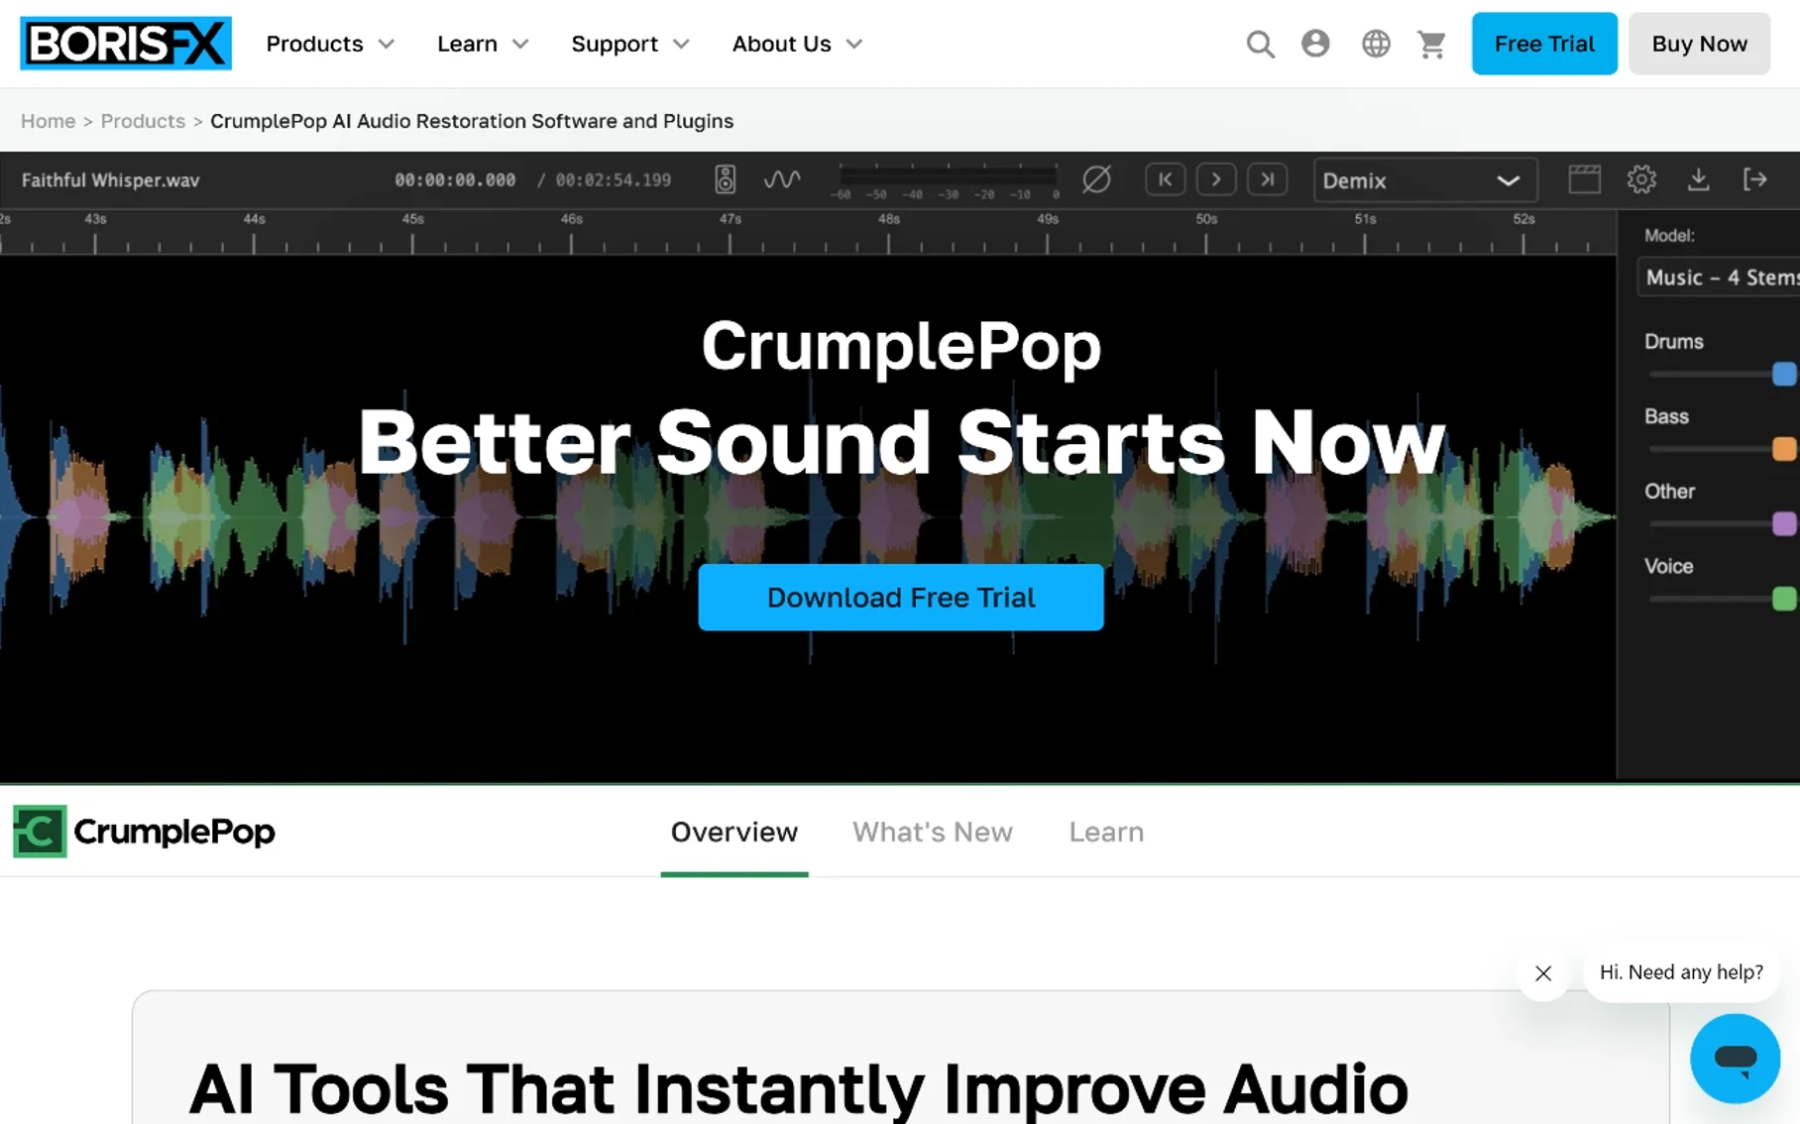The height and width of the screenshot is (1124, 1800).
Task: Go to the Products breadcrumb link
Action: click(143, 121)
